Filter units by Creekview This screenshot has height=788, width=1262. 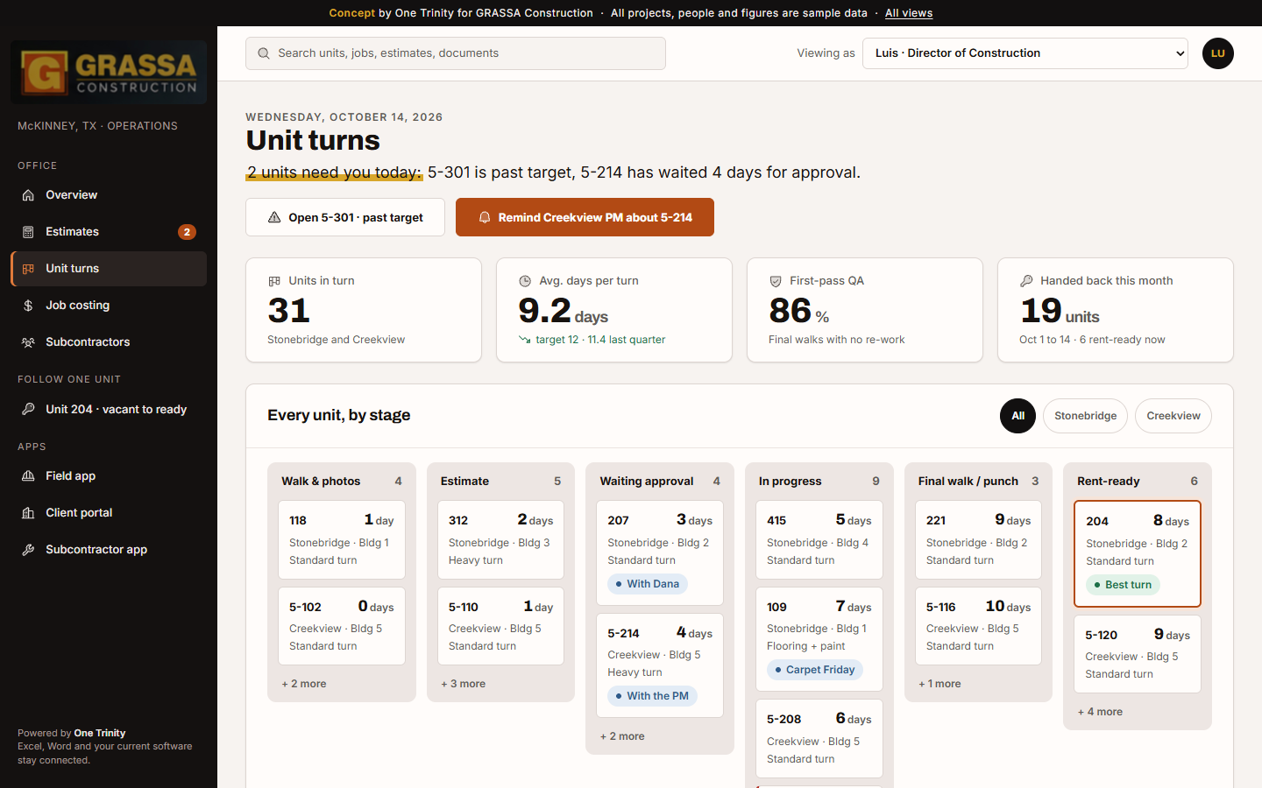(1173, 416)
